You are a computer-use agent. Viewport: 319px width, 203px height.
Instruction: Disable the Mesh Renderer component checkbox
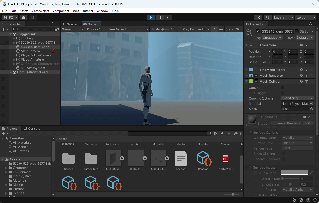coord(256,76)
